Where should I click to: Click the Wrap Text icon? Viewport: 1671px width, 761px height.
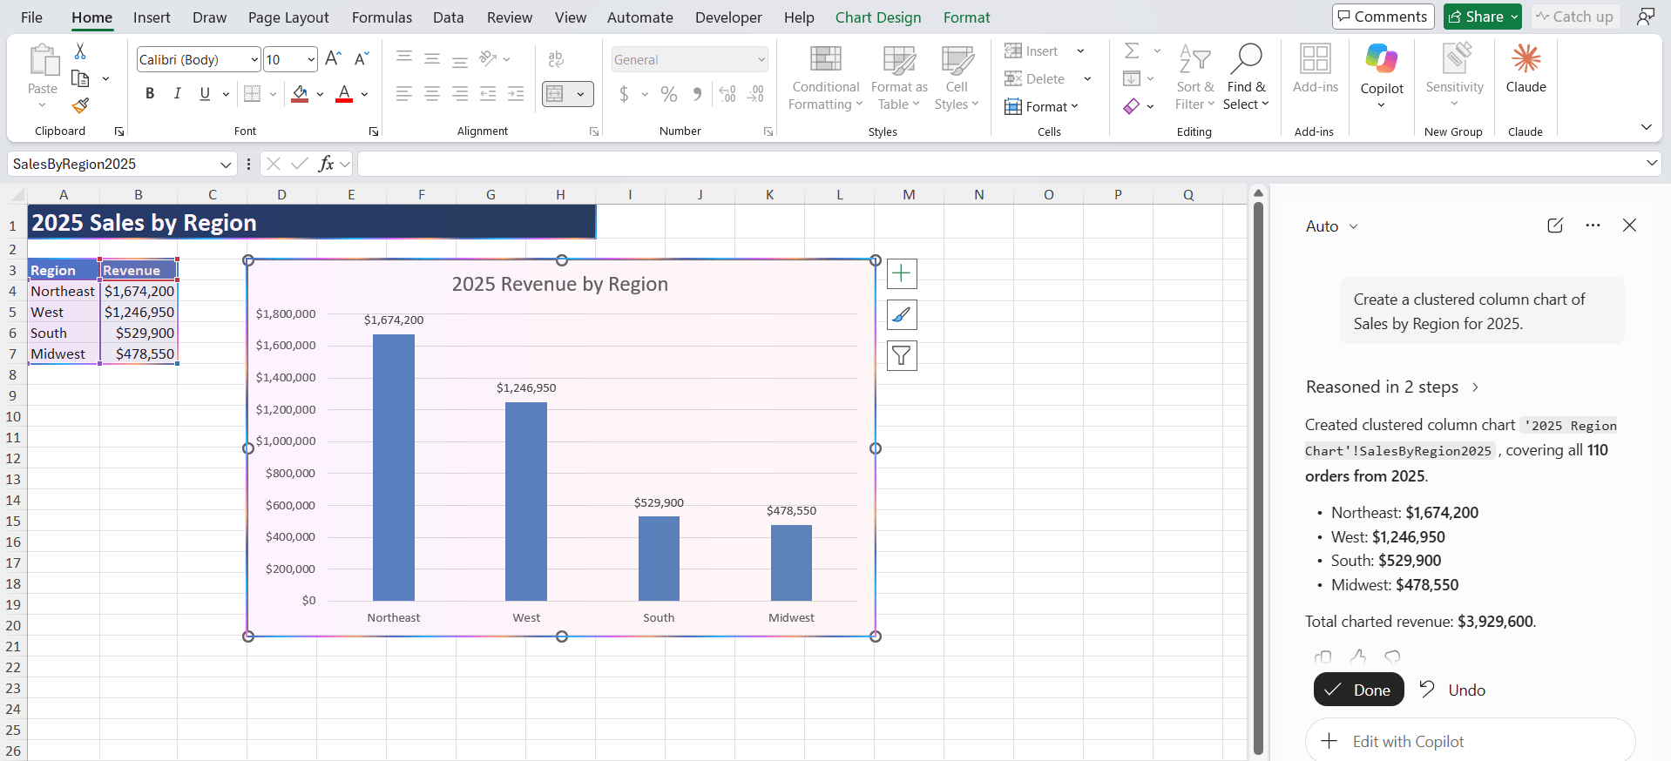556,59
